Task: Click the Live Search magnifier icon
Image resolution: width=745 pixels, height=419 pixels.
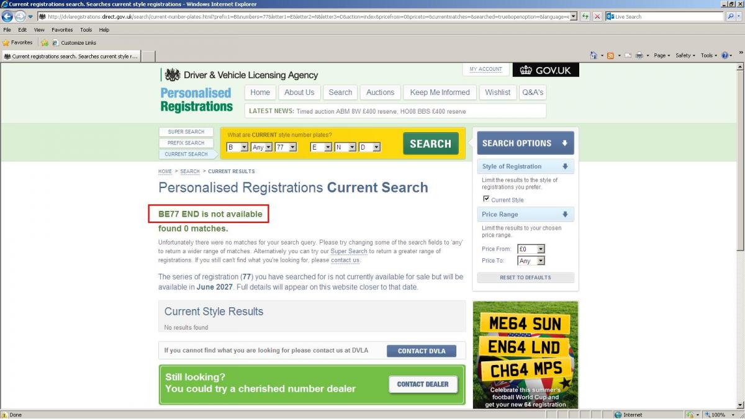Action: 729,16
